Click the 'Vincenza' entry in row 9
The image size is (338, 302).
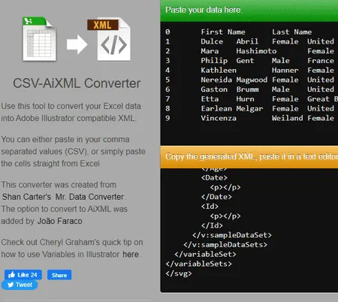(219, 118)
